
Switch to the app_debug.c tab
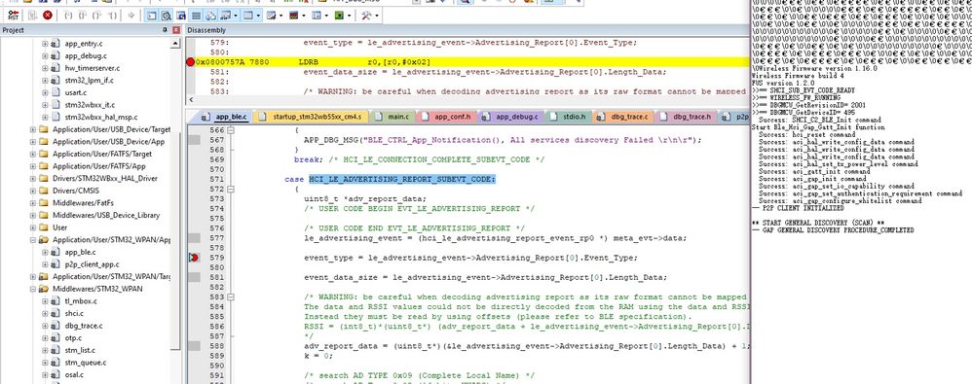point(510,117)
